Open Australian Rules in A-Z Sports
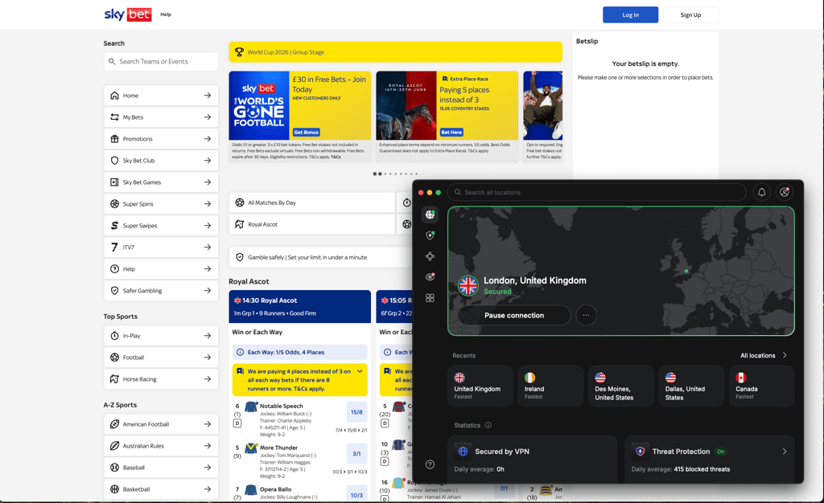Screen dimensions: 824x503 (161, 446)
